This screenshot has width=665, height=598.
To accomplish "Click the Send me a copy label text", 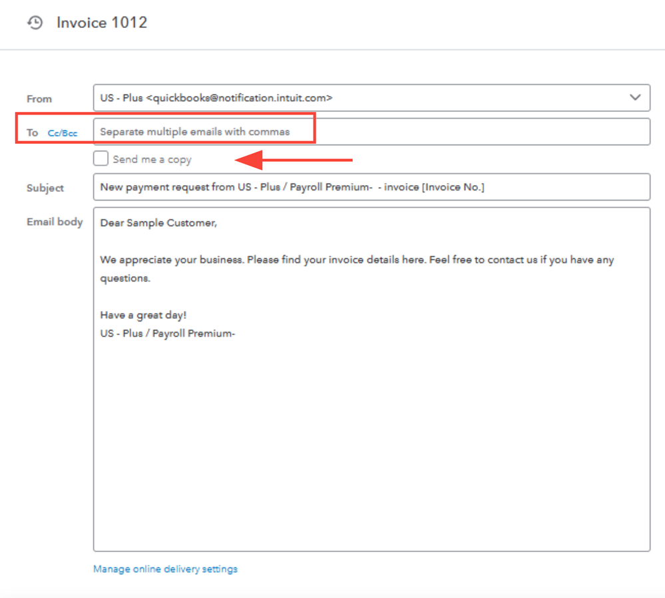I will pos(152,160).
